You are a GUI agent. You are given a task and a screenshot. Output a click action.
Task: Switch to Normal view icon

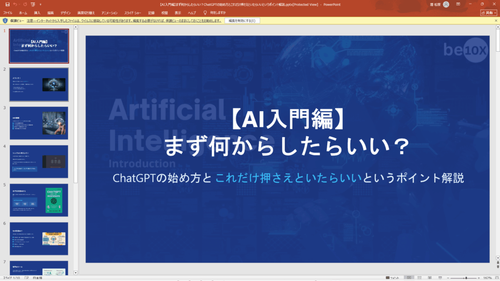409,278
